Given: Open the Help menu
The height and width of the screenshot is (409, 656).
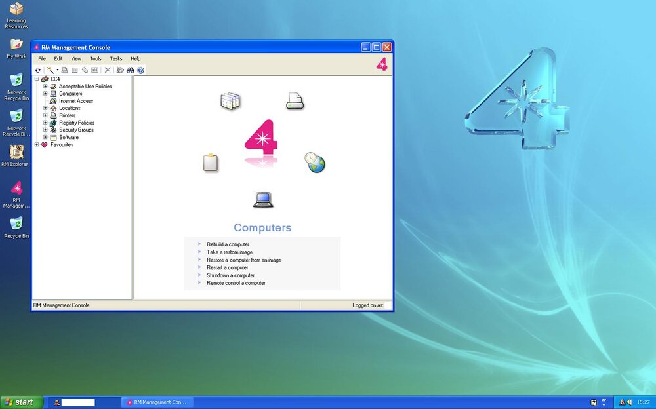Looking at the screenshot, I should click(136, 59).
